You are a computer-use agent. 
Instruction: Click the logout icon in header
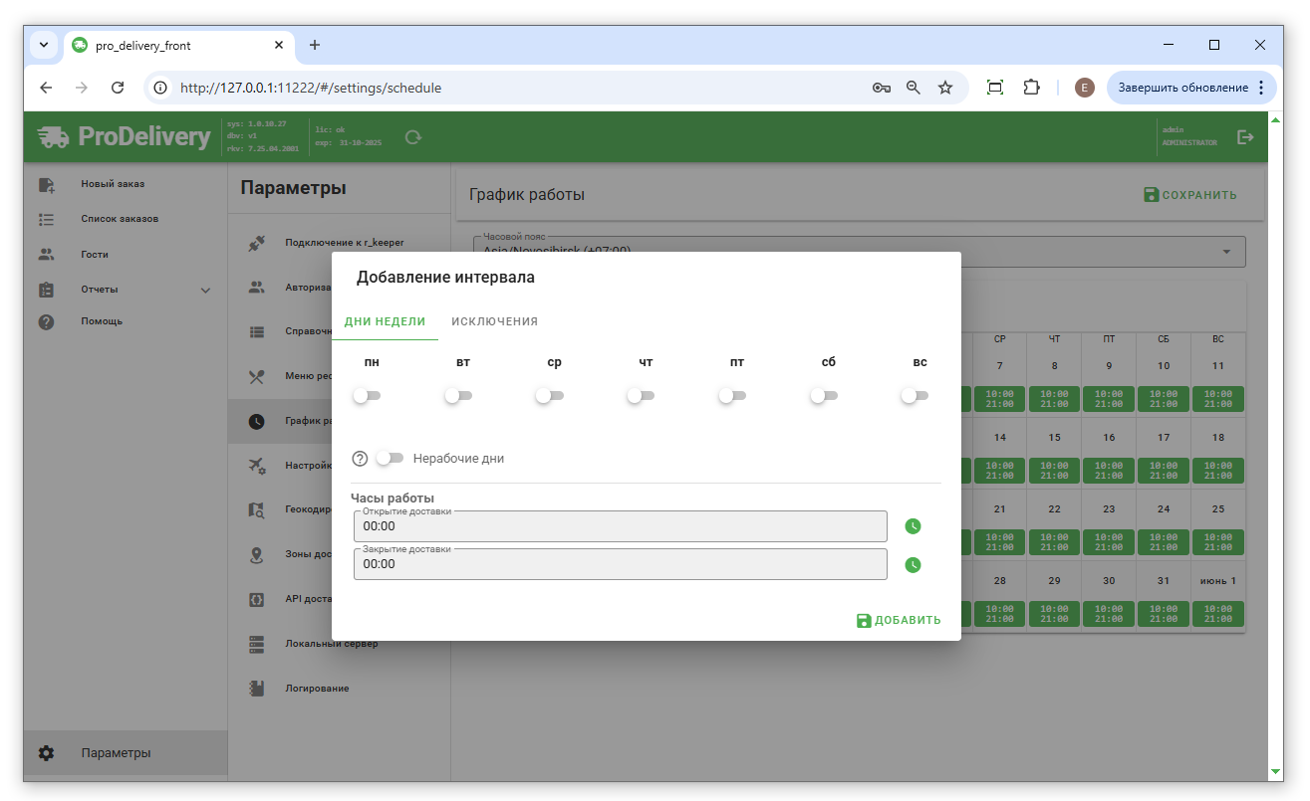click(1244, 137)
